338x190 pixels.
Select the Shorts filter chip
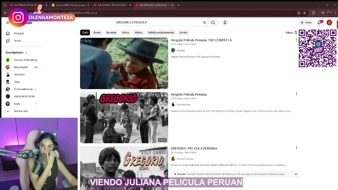point(97,32)
